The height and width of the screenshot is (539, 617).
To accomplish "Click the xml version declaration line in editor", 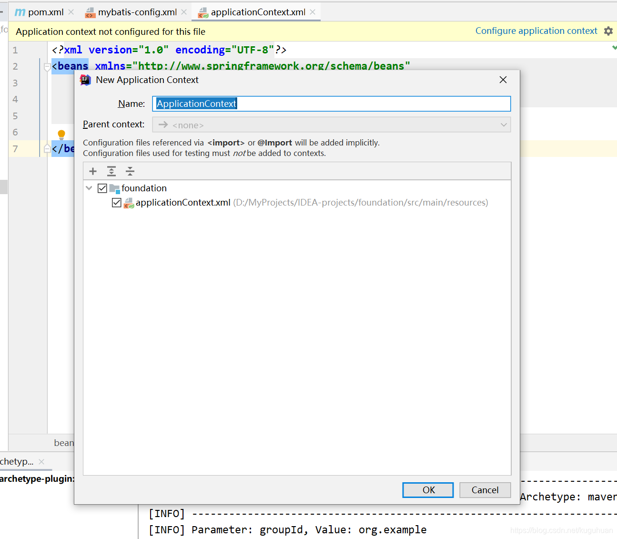I will (169, 50).
